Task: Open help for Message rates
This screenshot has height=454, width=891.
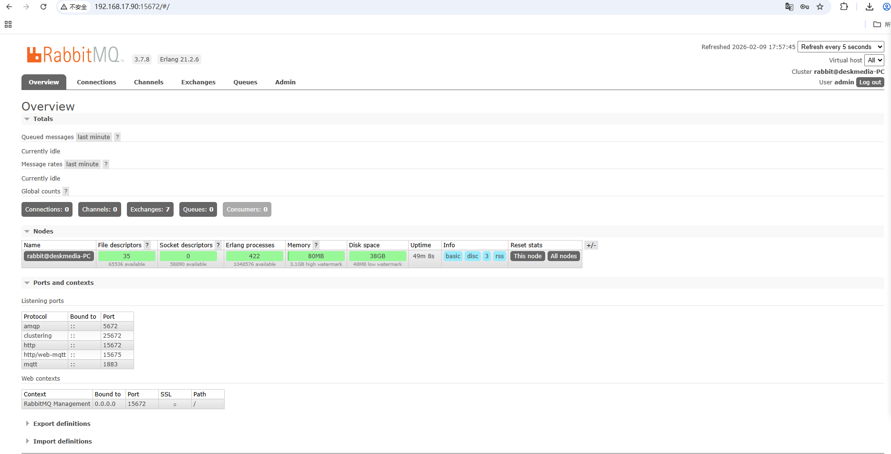Action: pyautogui.click(x=106, y=164)
